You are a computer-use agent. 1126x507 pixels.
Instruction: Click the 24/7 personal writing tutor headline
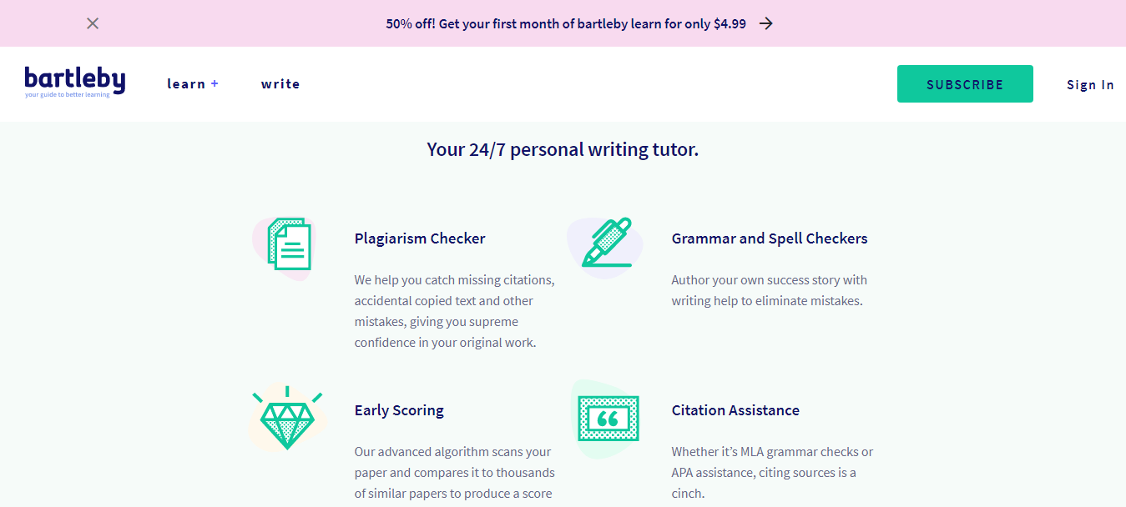(563, 150)
